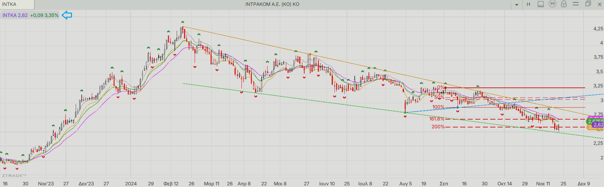
Task: Open the two-line menu icon
Action: tap(576, 4)
